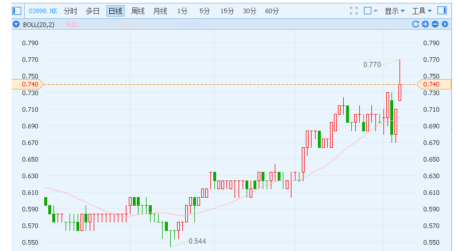Remove indicator with minus icon
457x251 pixels.
tap(435, 24)
